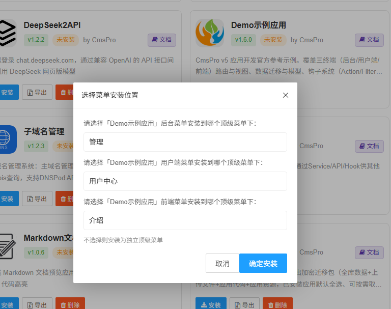Click 安装 on the 子域名管理 card
This screenshot has width=391, height=309.
[x=8, y=199]
